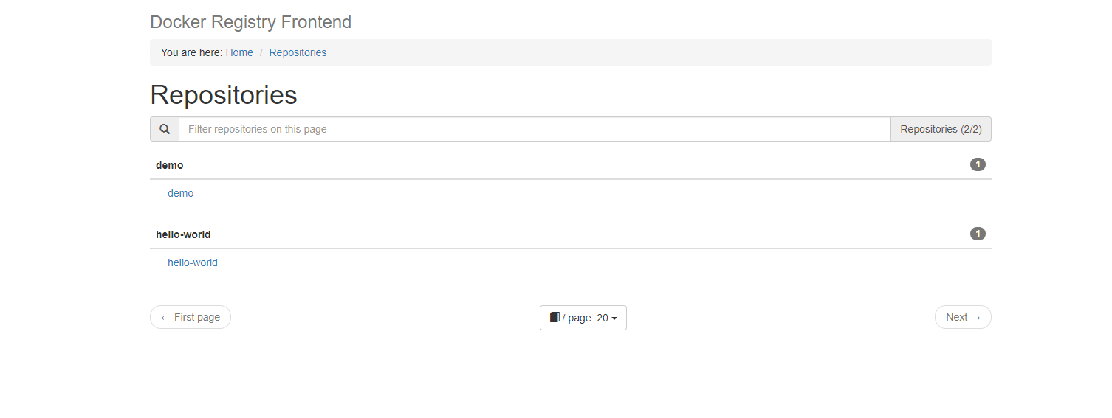Click Home in the breadcrumb

tap(239, 52)
